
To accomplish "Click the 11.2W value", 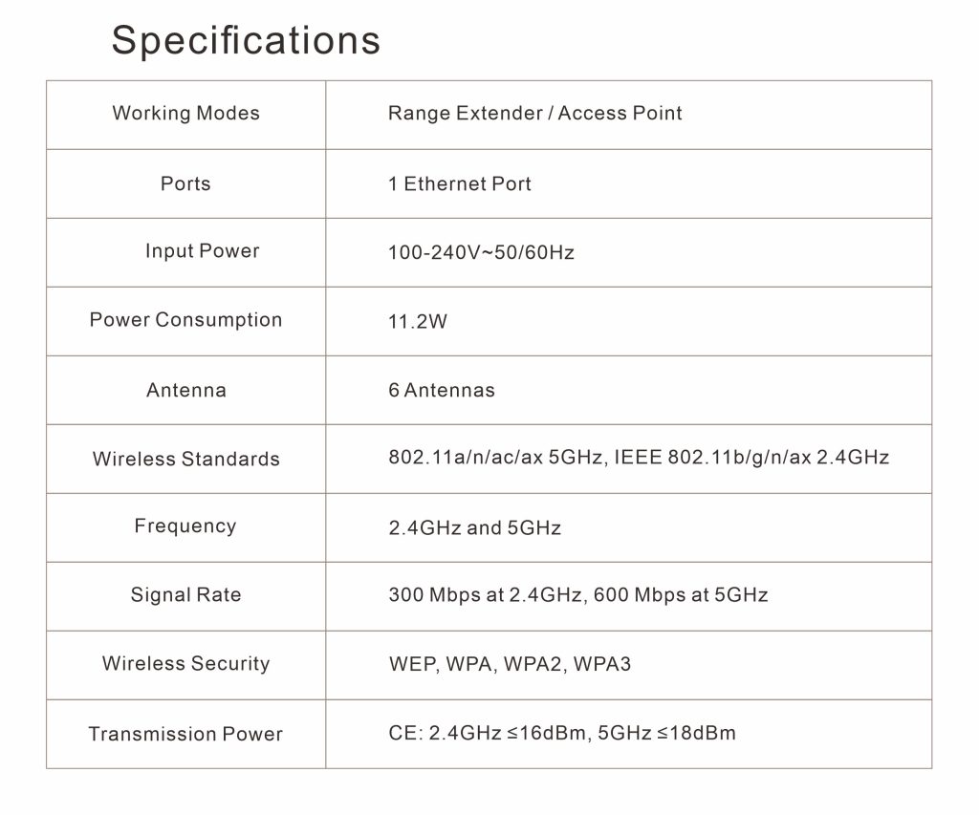I will click(418, 321).
